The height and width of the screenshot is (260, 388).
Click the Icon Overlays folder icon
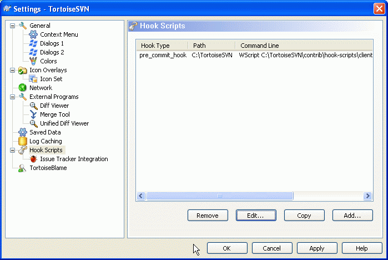point(23,71)
